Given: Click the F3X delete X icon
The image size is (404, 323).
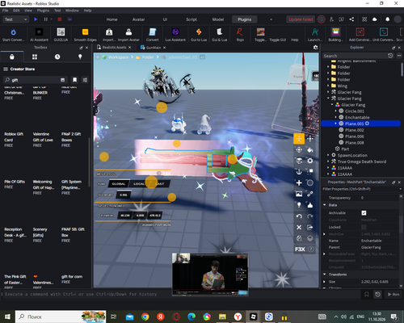Looking at the screenshot, I should tap(299, 227).
